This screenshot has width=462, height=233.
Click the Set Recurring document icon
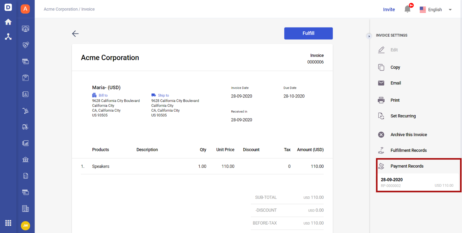click(381, 116)
